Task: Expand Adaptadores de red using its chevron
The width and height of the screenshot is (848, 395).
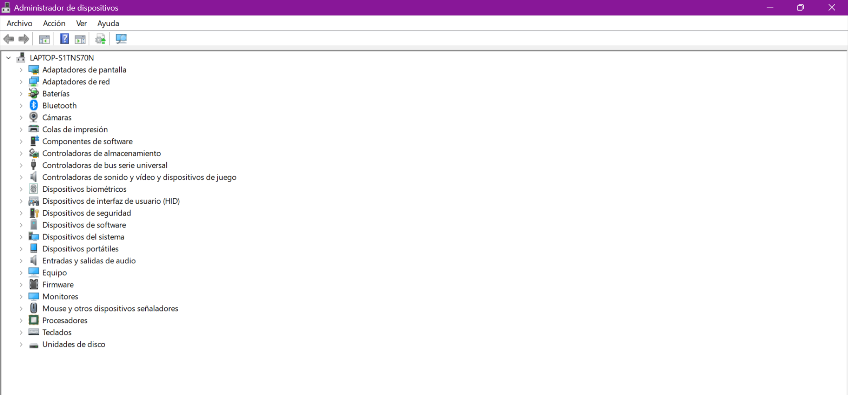Action: [x=21, y=82]
